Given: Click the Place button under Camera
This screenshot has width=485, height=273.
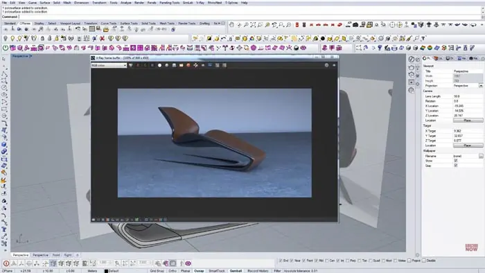Looking at the screenshot, I should (468, 121).
